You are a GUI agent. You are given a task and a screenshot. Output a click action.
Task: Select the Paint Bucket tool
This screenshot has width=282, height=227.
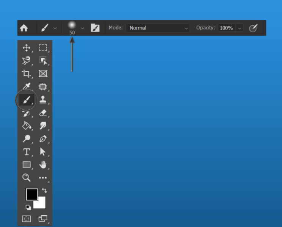pyautogui.click(x=27, y=126)
